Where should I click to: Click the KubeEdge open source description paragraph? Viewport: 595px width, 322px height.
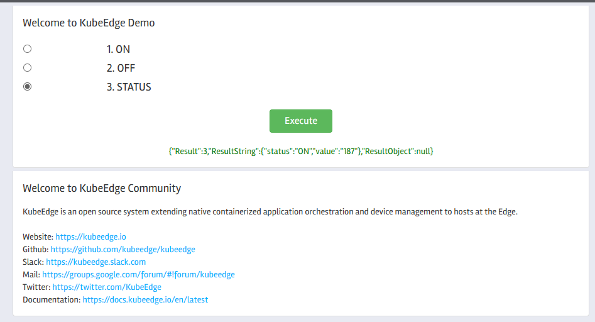(270, 212)
